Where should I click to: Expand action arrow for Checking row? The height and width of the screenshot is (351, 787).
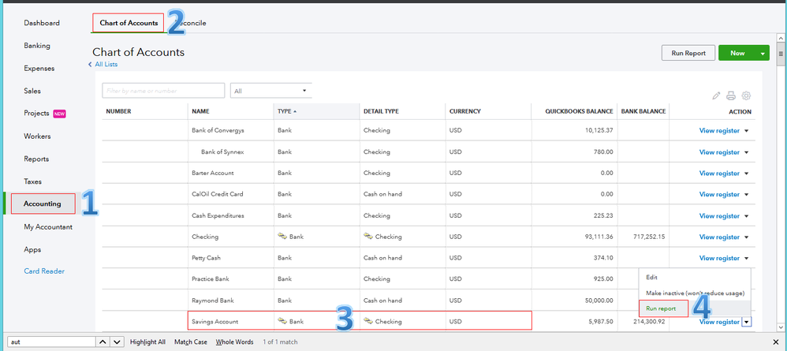746,237
